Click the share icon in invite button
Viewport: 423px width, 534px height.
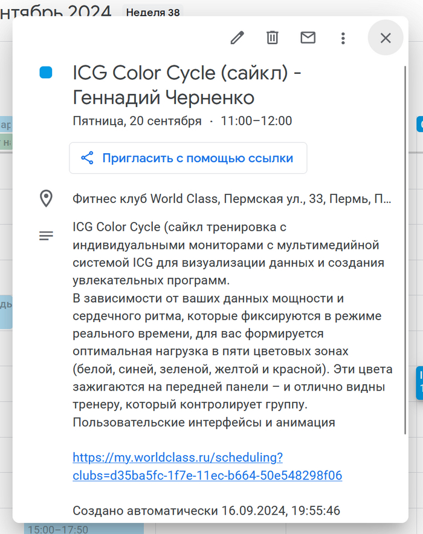88,158
